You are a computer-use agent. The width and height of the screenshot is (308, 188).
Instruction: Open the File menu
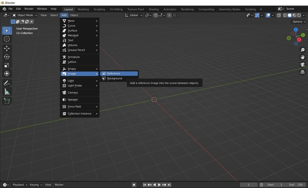[11, 9]
